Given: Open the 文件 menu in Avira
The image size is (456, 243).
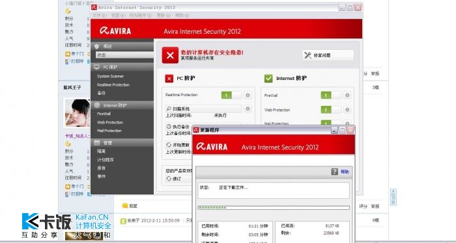Looking at the screenshot, I should (x=100, y=16).
